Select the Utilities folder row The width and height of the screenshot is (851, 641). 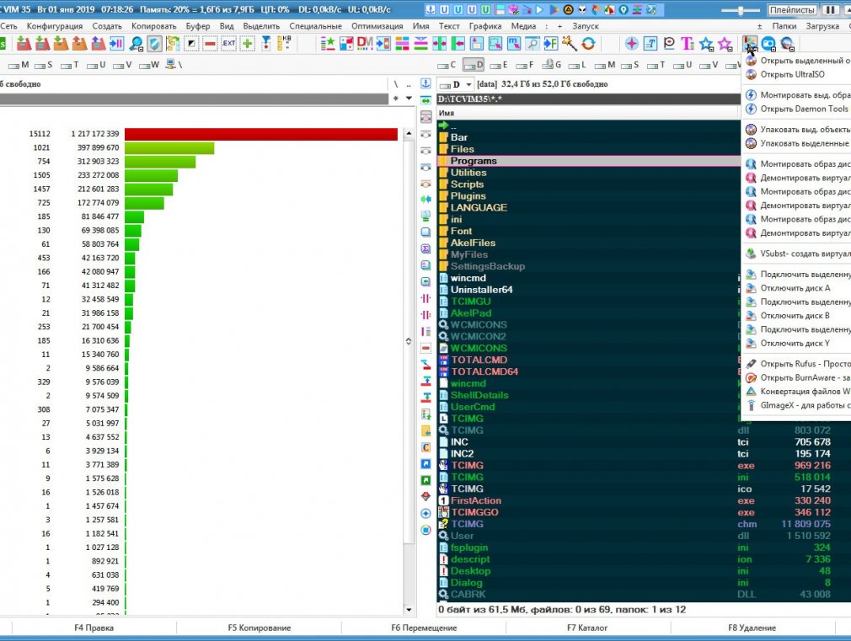(x=589, y=173)
